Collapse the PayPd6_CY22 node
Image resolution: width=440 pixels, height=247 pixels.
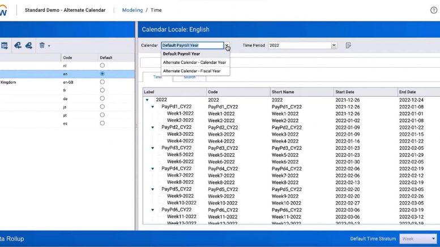(x=153, y=210)
